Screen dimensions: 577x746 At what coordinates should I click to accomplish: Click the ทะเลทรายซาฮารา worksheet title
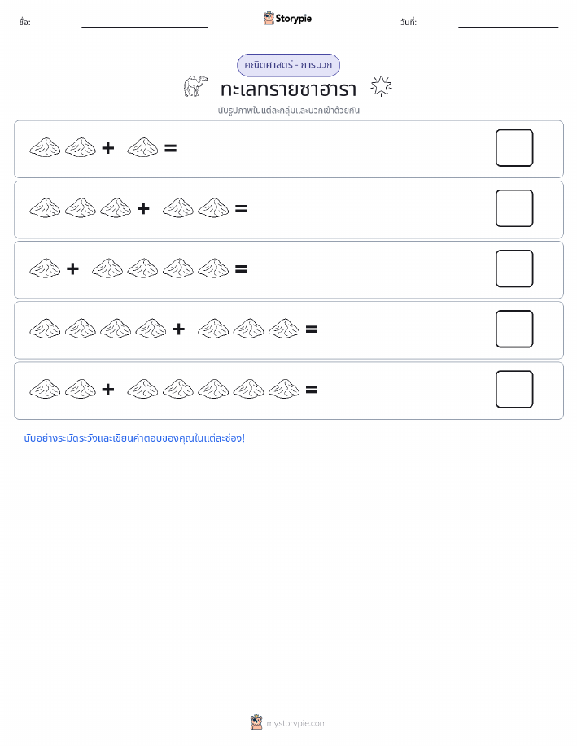pyautogui.click(x=288, y=89)
